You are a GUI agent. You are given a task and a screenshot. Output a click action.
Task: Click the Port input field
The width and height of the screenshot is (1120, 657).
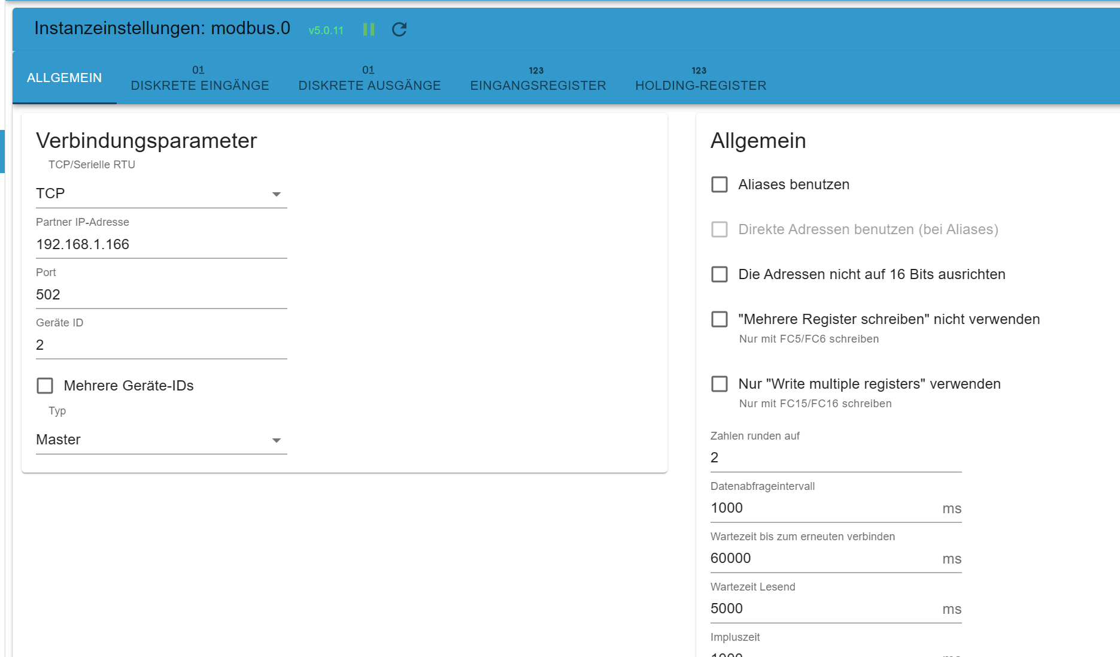click(162, 295)
